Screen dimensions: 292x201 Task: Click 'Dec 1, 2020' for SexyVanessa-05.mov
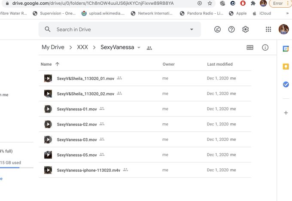pos(218,155)
